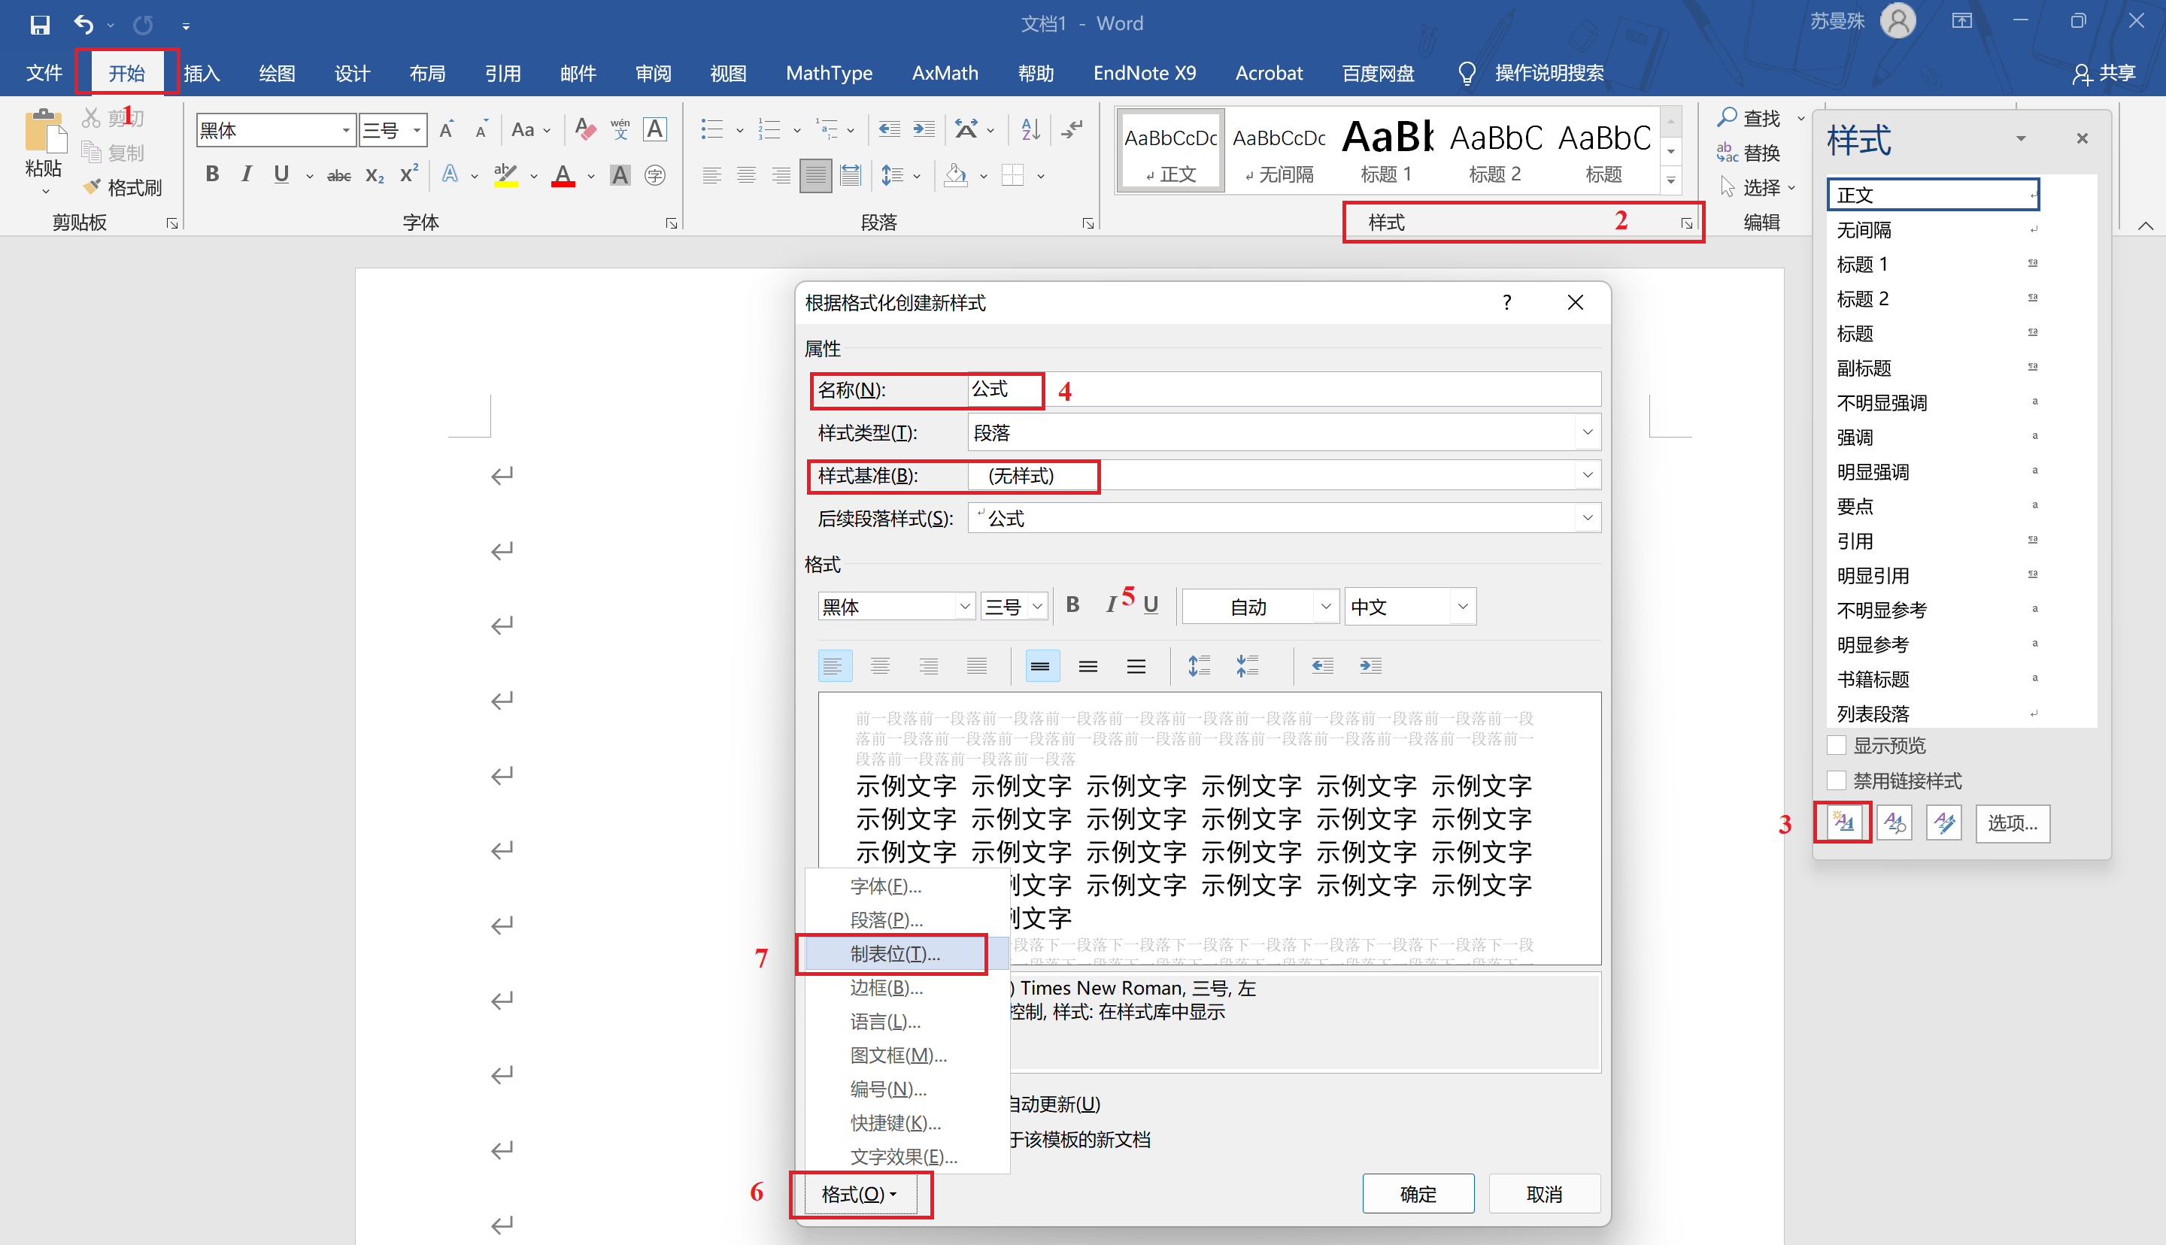Toggle double line spacing in the dialog

pyautogui.click(x=1136, y=665)
